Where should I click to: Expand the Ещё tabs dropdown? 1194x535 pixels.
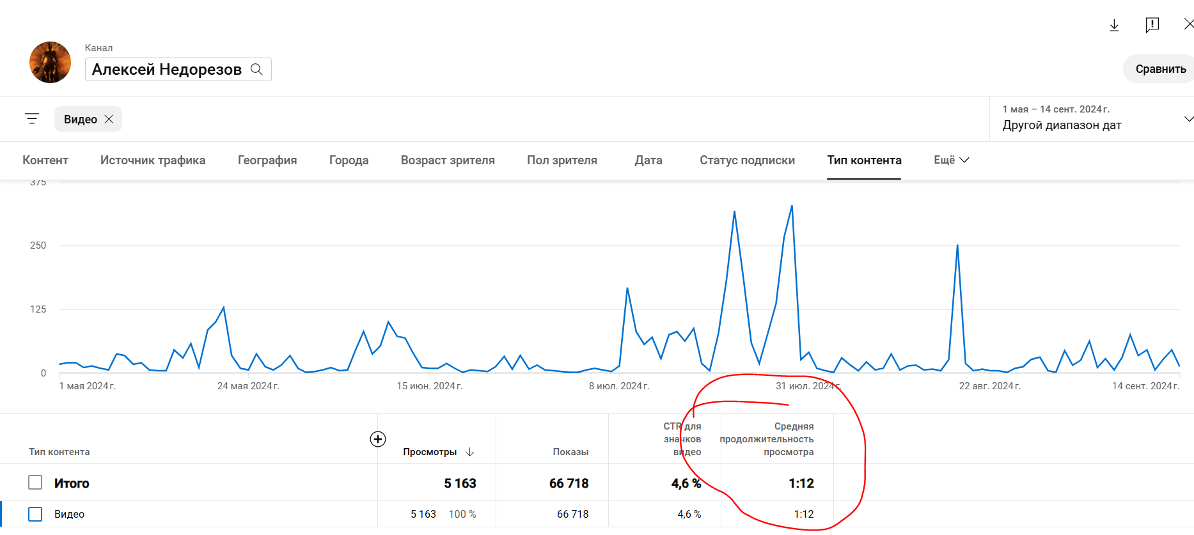tap(952, 160)
